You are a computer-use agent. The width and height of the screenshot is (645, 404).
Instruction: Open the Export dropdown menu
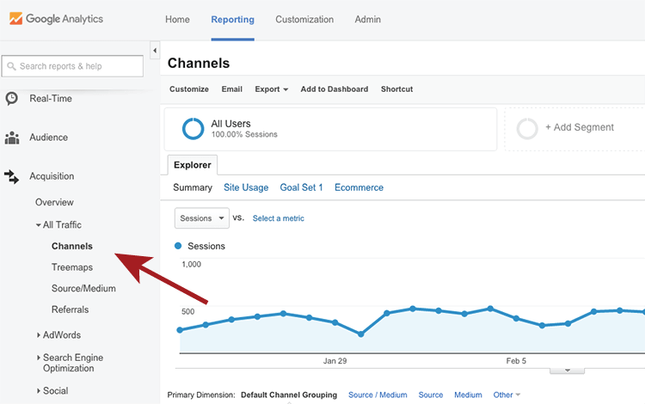(271, 89)
